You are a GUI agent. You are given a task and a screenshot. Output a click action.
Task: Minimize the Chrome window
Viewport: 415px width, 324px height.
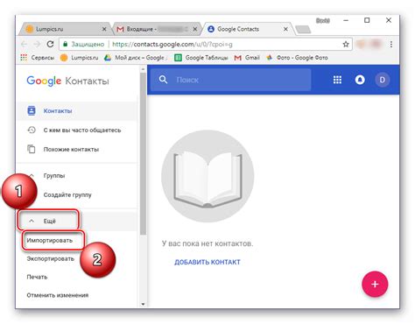click(x=346, y=20)
